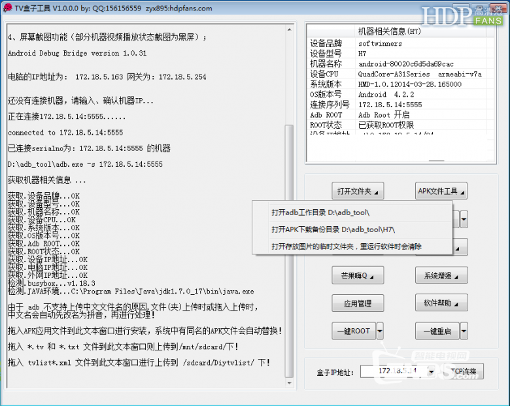Open the 系统增强 dropdown button
The image size is (510, 406).
[x=441, y=275]
